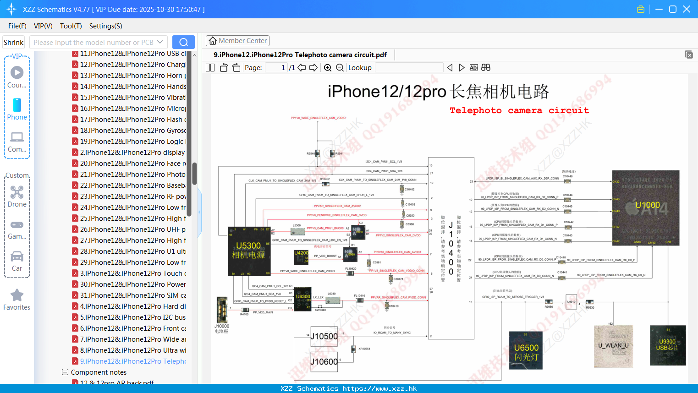
Task: Open 13.iPhone12&iPhone12Pro Horn file
Action: pos(129,76)
